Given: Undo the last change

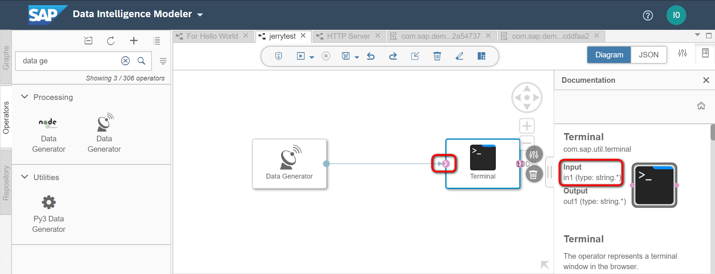Looking at the screenshot, I should click(371, 56).
